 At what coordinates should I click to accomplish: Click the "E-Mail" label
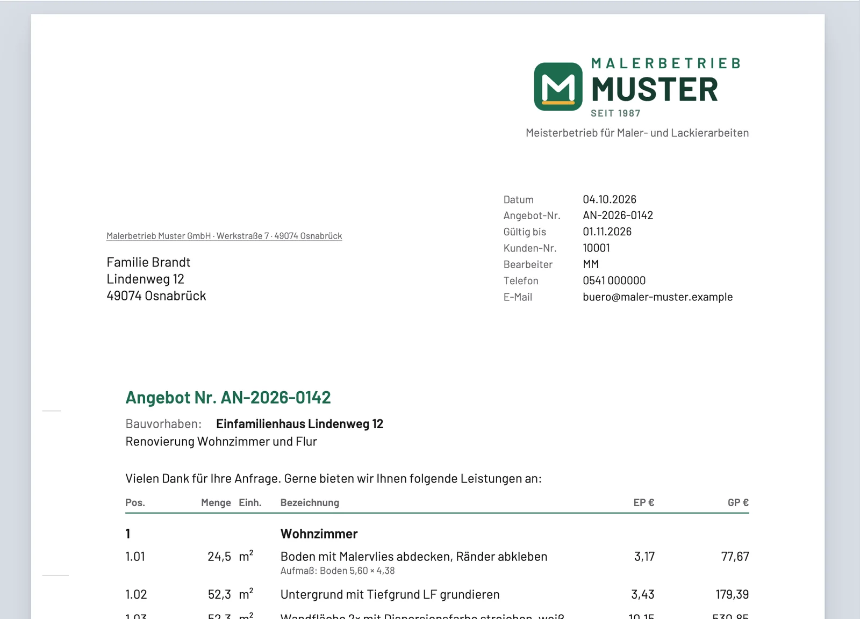click(x=518, y=297)
